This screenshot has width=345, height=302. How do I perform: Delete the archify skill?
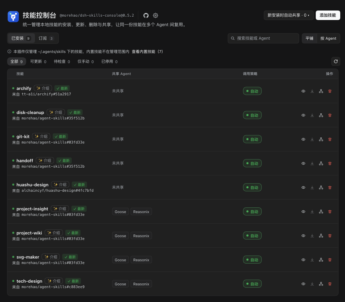330,91
